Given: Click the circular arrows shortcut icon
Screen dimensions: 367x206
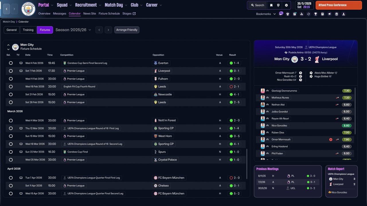Looking at the screenshot, I should pyautogui.click(x=309, y=14).
